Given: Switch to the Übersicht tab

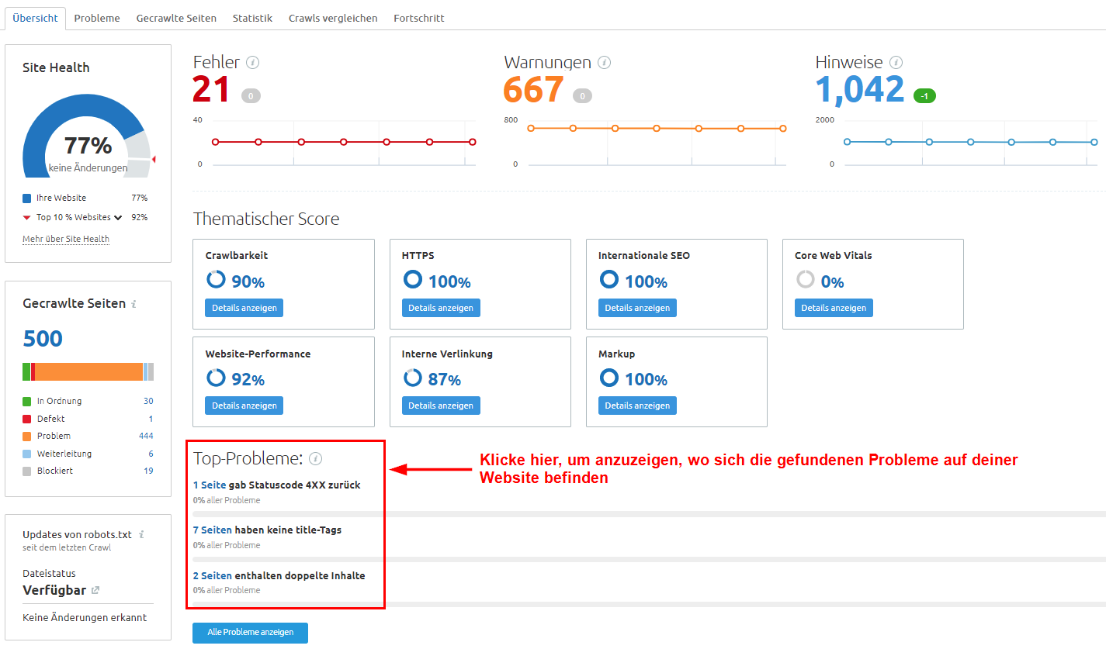Looking at the screenshot, I should (x=35, y=18).
